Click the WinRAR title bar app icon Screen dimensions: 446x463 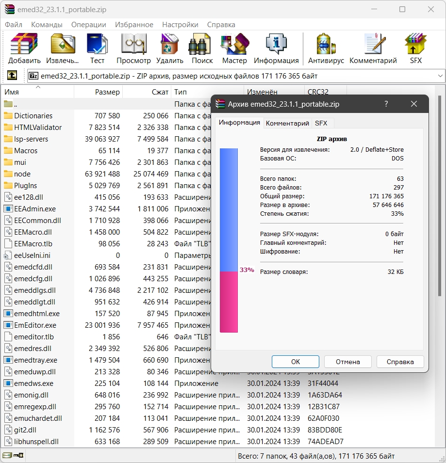pyautogui.click(x=9, y=9)
